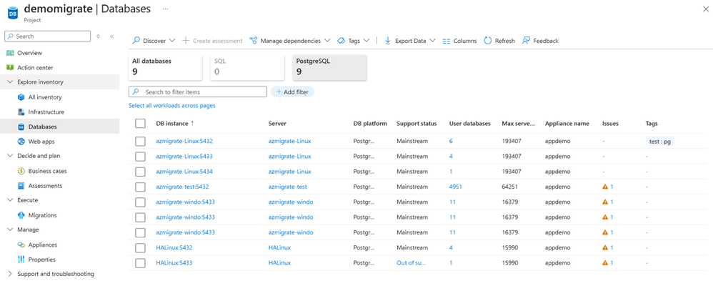Collapse the sidebar with double chevron
The height and width of the screenshot is (281, 713).
coord(112,36)
